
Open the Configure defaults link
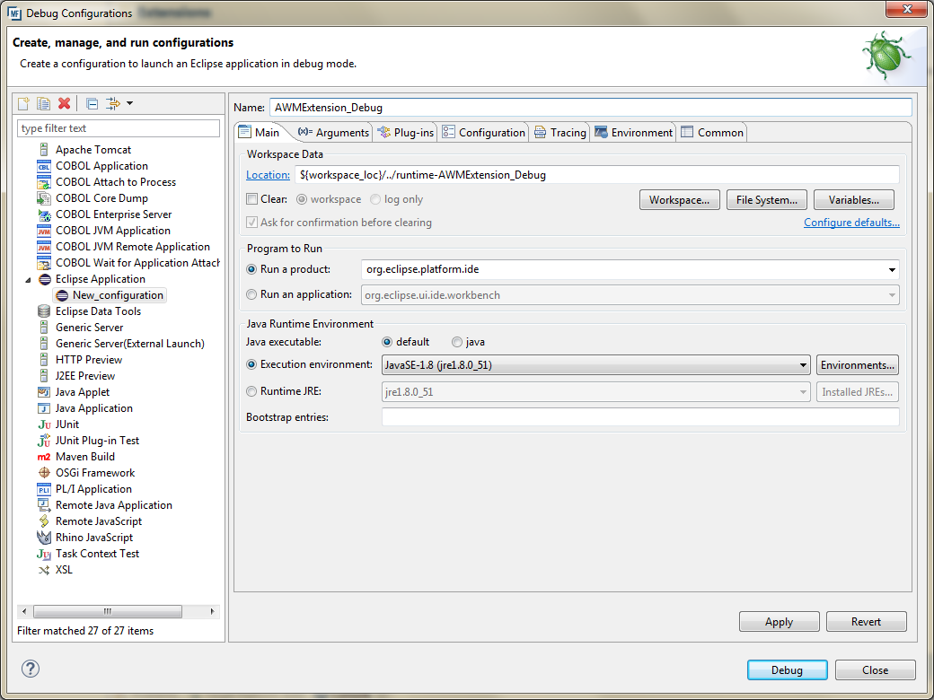pos(850,222)
